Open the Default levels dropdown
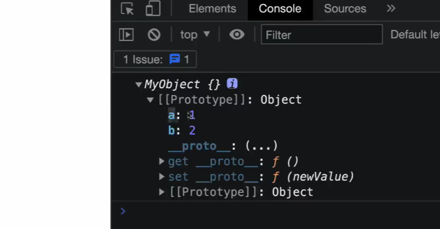The width and height of the screenshot is (440, 229). pyautogui.click(x=415, y=35)
